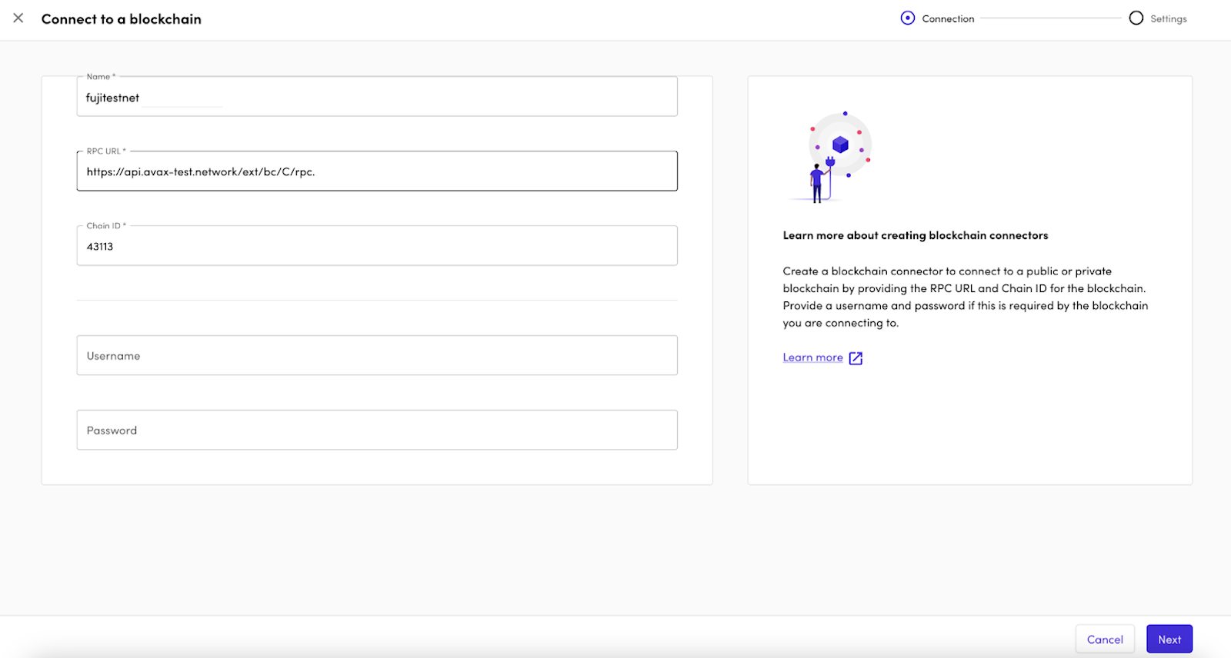Click the blockchain connector description paragraph
Screen dimensions: 1231x658
pyautogui.click(x=965, y=297)
